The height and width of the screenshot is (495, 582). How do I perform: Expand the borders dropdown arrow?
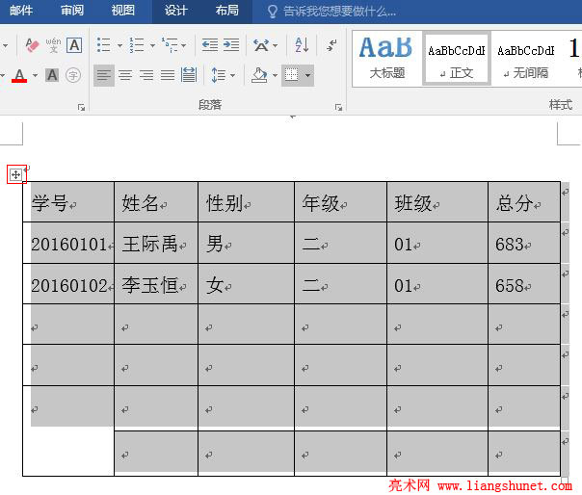tap(308, 75)
